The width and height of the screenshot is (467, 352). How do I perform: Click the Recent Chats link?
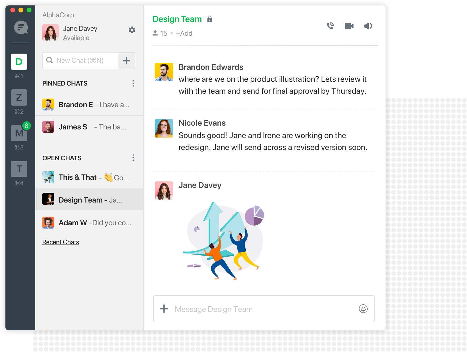[61, 242]
